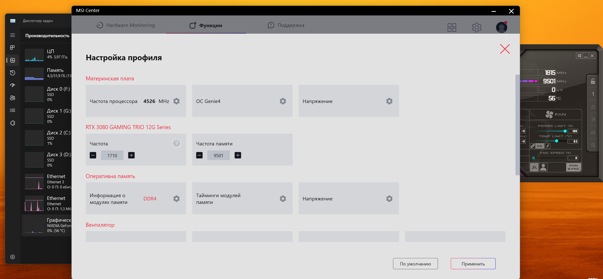Click the GPU frequency help question mark
The height and width of the screenshot is (279, 603).
(x=176, y=143)
